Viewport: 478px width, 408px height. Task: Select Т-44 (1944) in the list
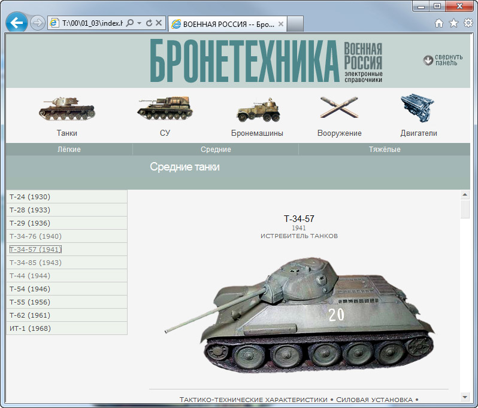pyautogui.click(x=66, y=276)
